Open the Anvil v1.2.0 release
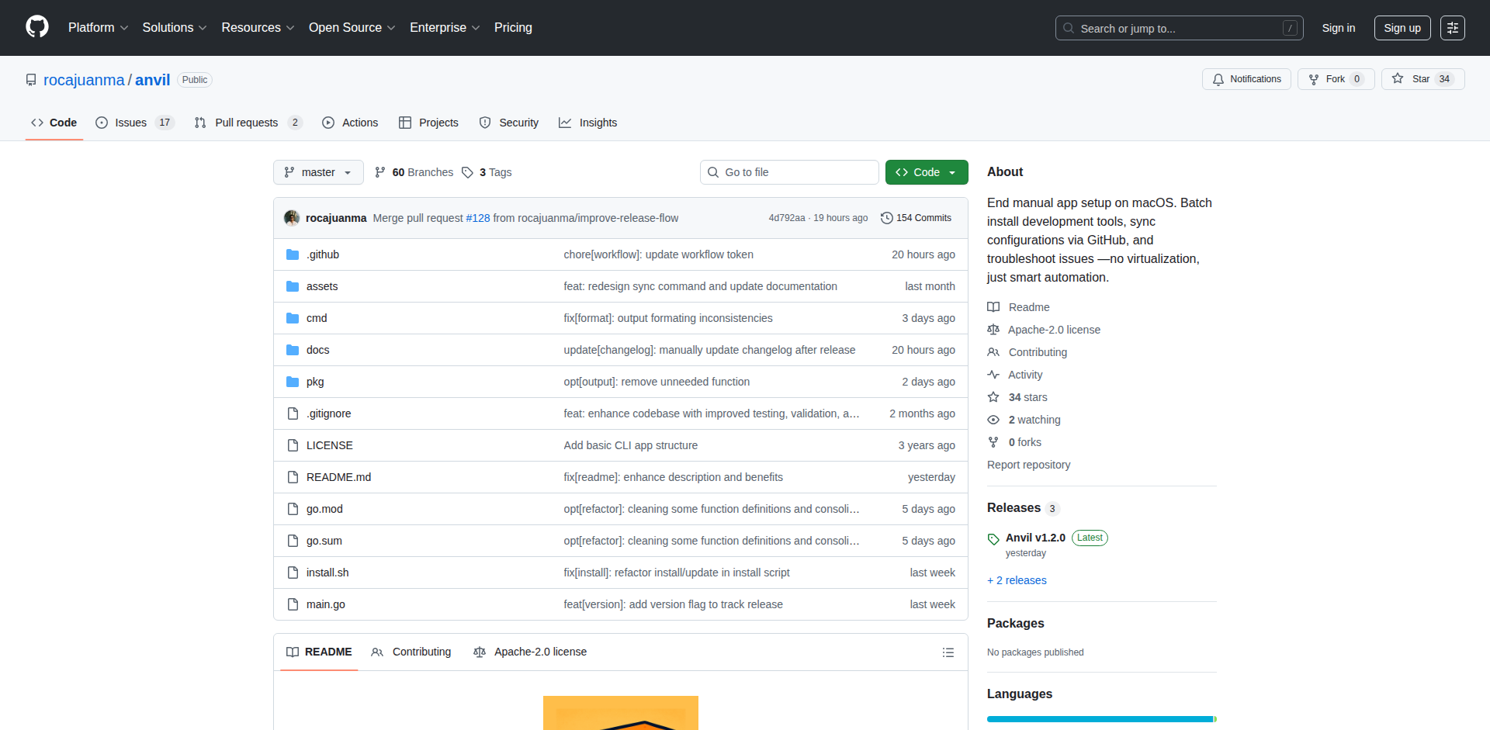 [1035, 538]
